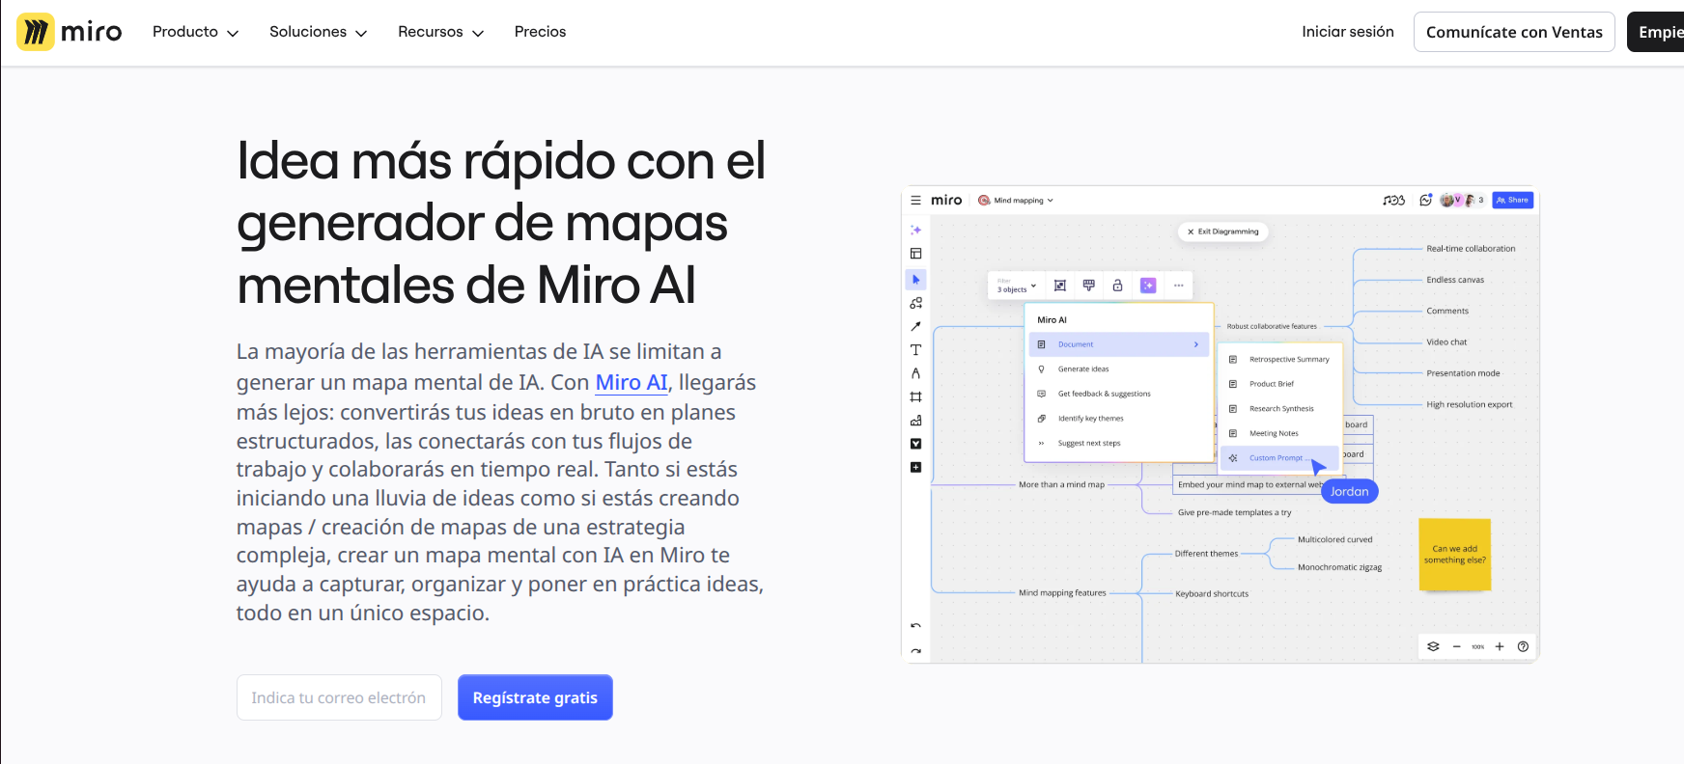
Task: Click the lock icon in the floating toolbar
Action: click(1117, 286)
